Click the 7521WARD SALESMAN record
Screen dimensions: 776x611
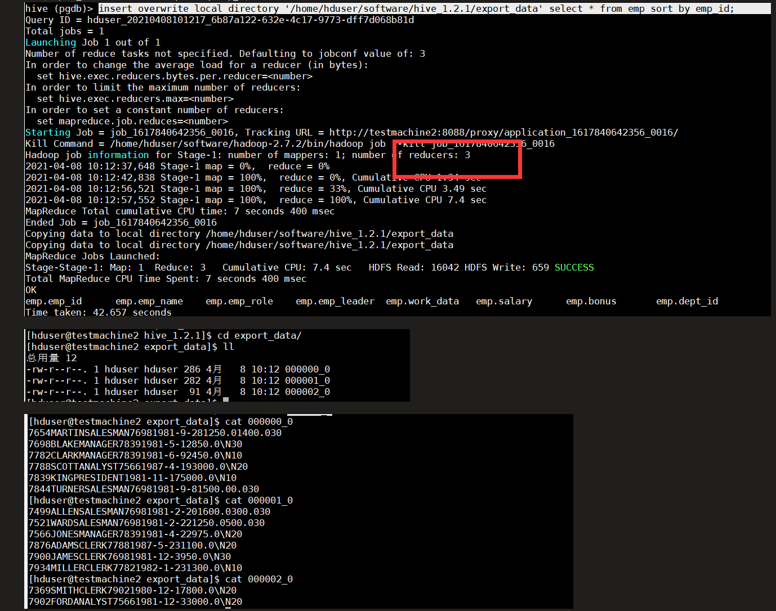tap(146, 523)
